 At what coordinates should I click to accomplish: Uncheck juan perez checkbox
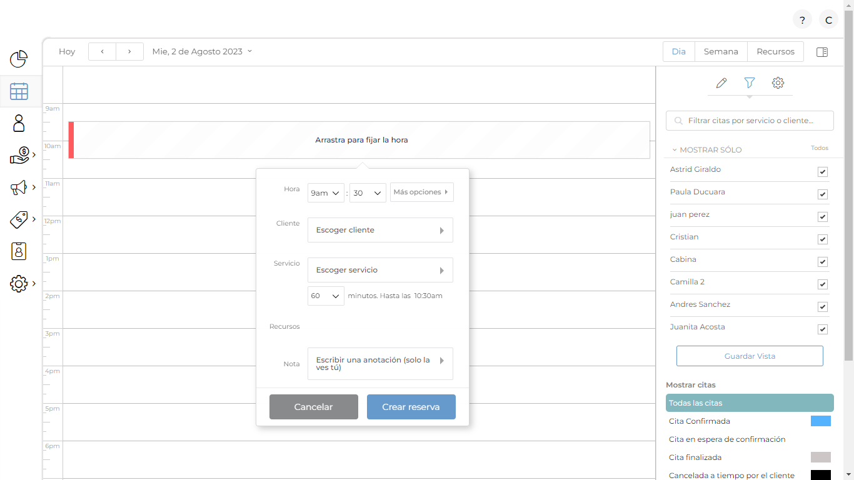pos(823,217)
